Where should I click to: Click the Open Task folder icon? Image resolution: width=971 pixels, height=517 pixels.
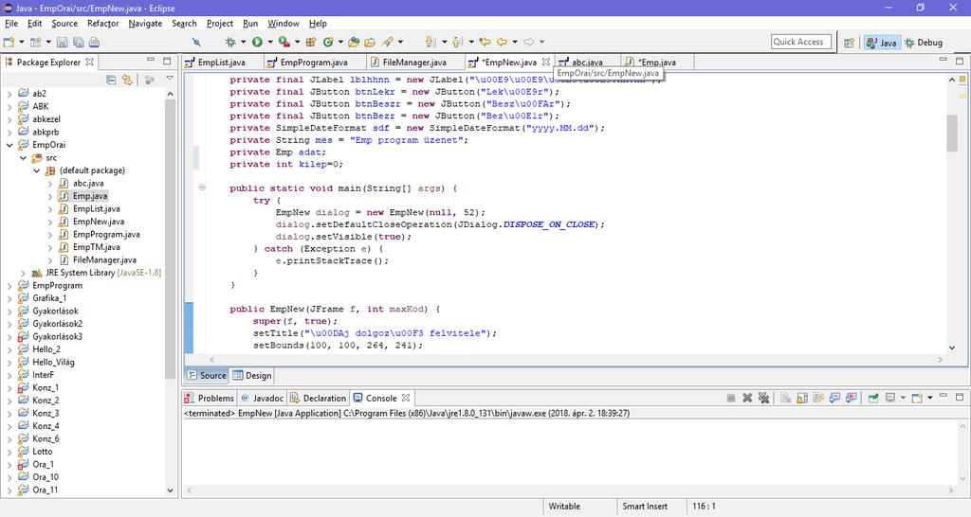(370, 42)
